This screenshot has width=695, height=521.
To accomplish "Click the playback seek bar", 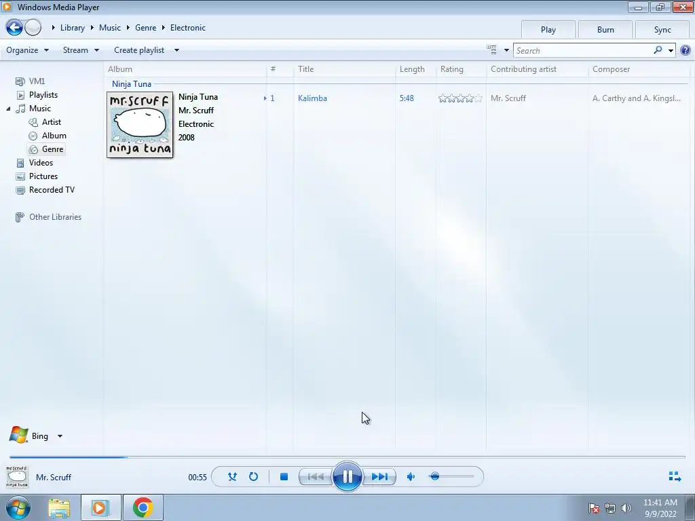I will click(347, 457).
